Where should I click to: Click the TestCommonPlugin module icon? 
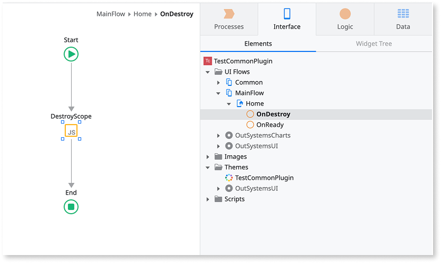pos(207,61)
